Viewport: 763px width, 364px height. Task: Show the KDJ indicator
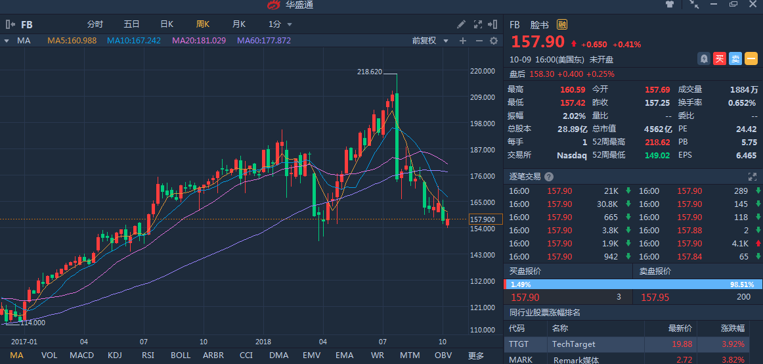(115, 355)
